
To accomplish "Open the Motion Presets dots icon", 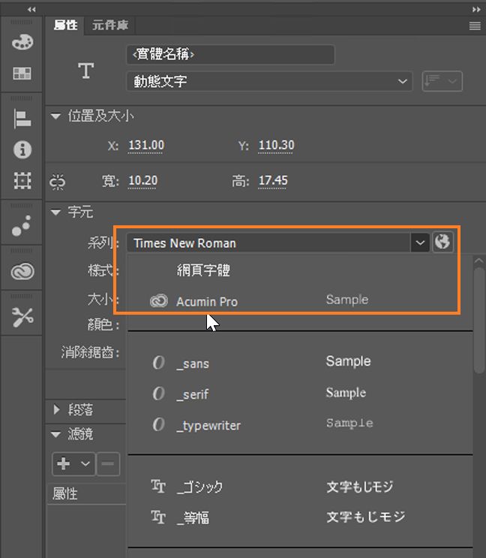I will [x=21, y=225].
